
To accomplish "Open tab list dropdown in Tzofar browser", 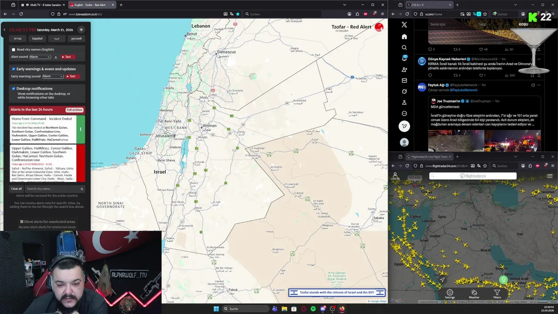I will tap(344, 5).
